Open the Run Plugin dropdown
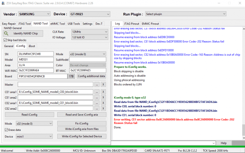Screen dimensions: 245x153 pyautogui.click(x=186, y=14)
